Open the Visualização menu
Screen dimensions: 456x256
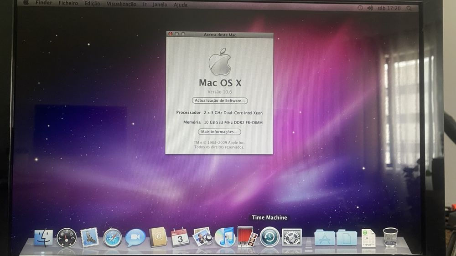tap(121, 4)
